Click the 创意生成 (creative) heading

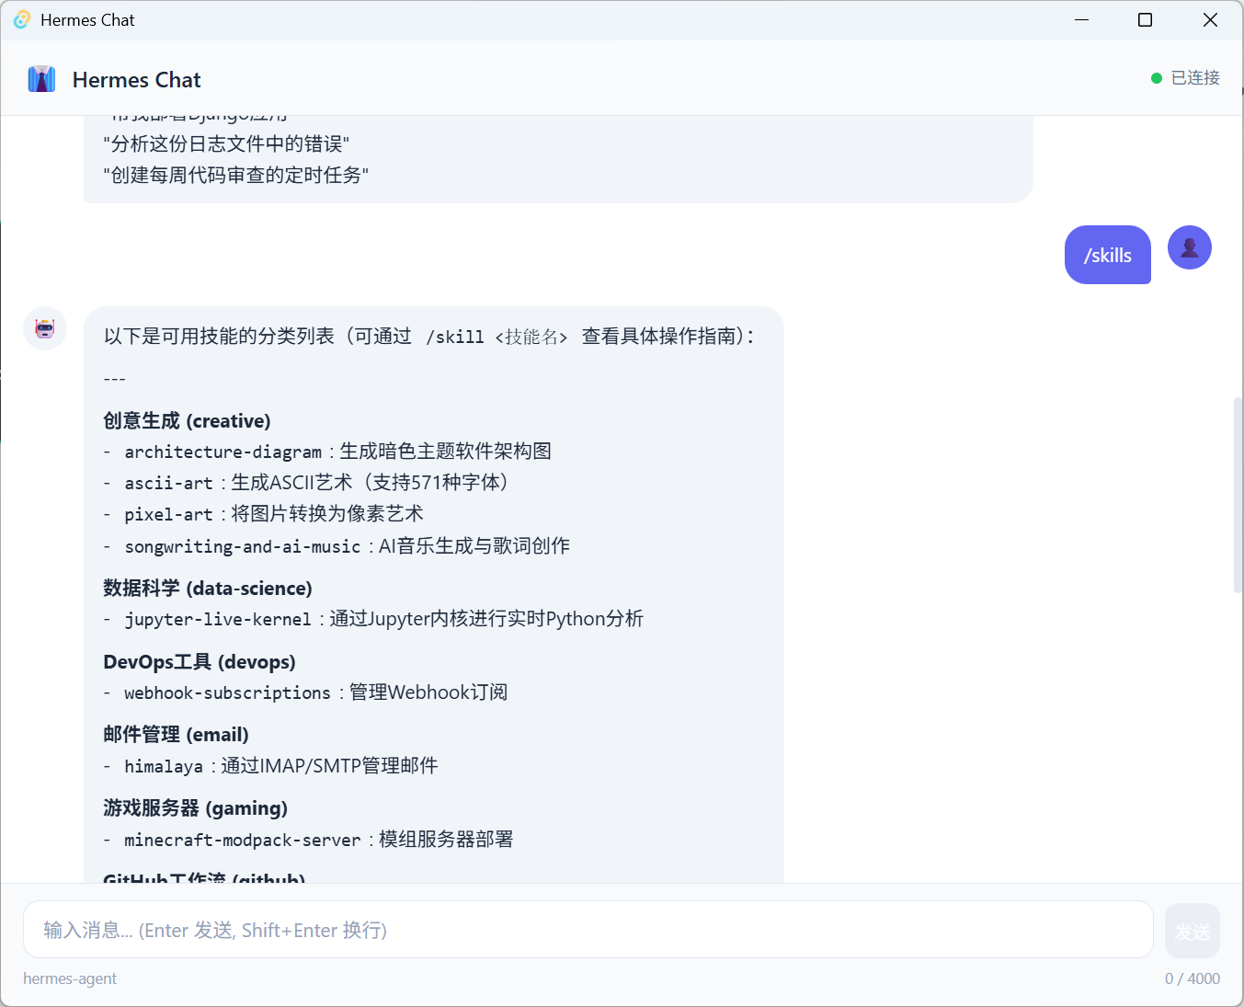pos(187,420)
